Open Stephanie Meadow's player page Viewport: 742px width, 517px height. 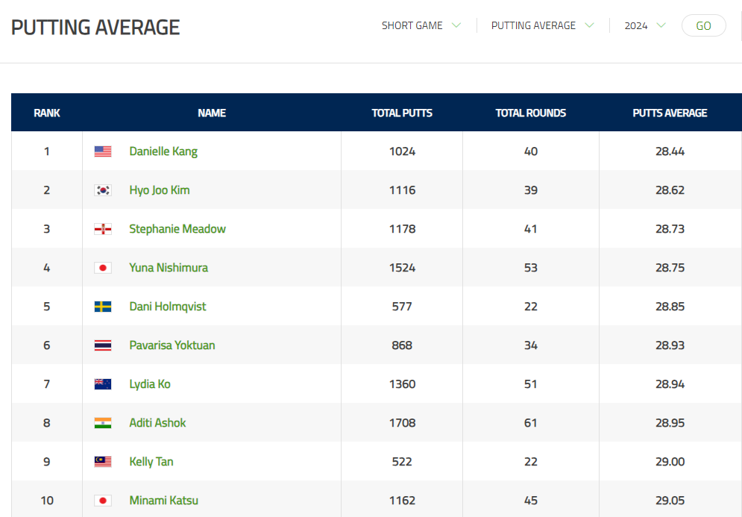pyautogui.click(x=177, y=229)
